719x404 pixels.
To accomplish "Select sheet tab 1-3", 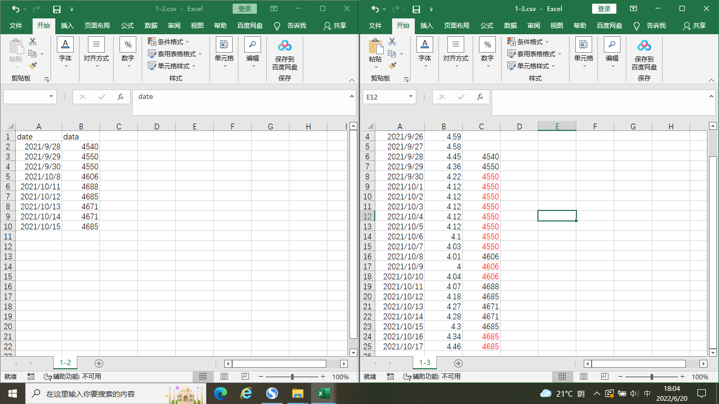I will (x=424, y=363).
